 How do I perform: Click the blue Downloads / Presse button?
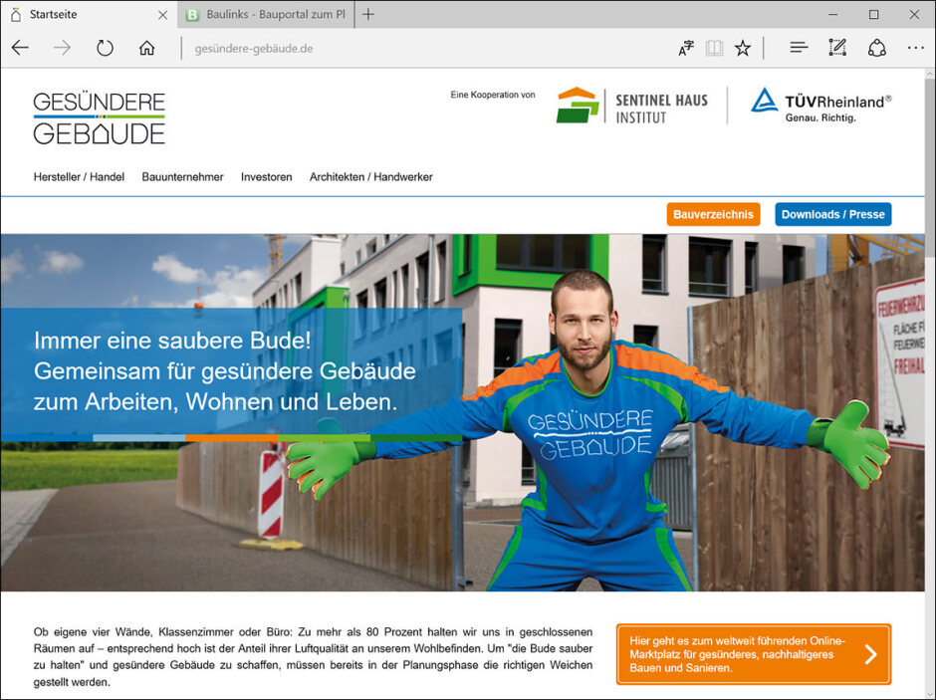click(832, 214)
